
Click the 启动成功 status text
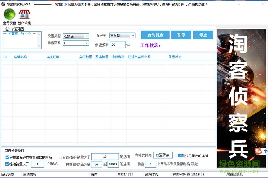[x=29, y=174]
